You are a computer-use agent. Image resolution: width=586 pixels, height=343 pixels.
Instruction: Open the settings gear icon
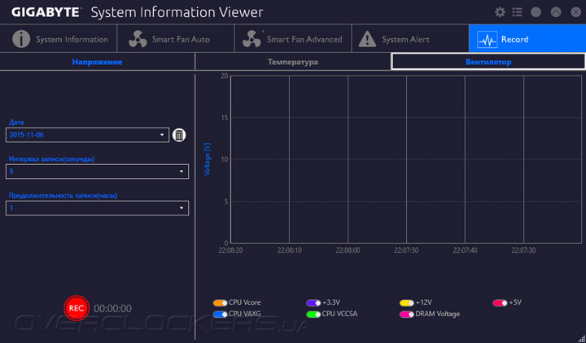click(500, 12)
